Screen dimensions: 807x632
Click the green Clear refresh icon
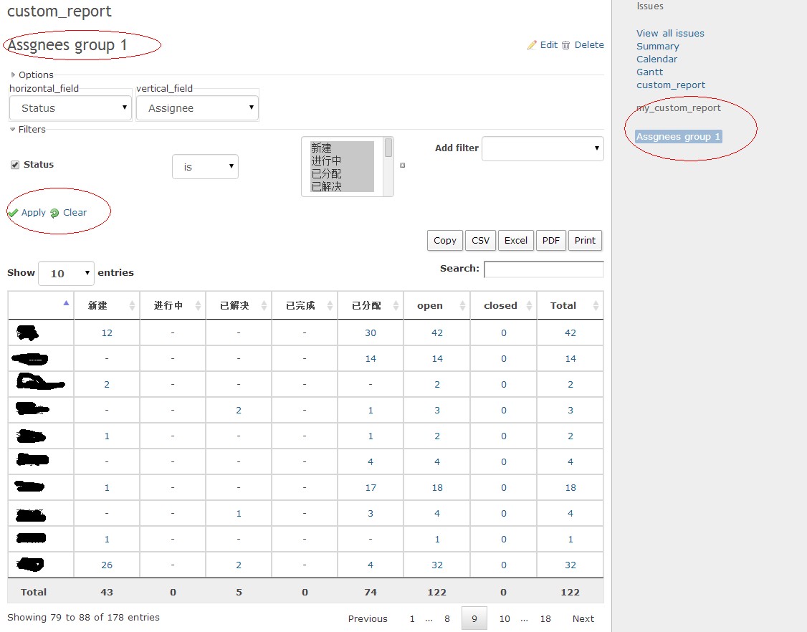54,213
